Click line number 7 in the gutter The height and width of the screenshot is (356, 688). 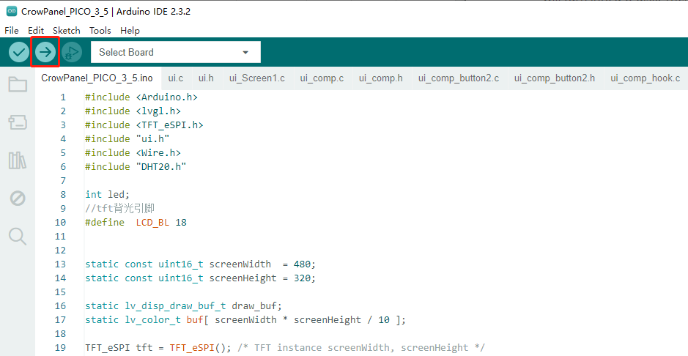tap(63, 181)
